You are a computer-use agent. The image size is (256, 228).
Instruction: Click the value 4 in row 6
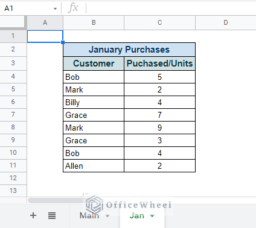(159, 102)
